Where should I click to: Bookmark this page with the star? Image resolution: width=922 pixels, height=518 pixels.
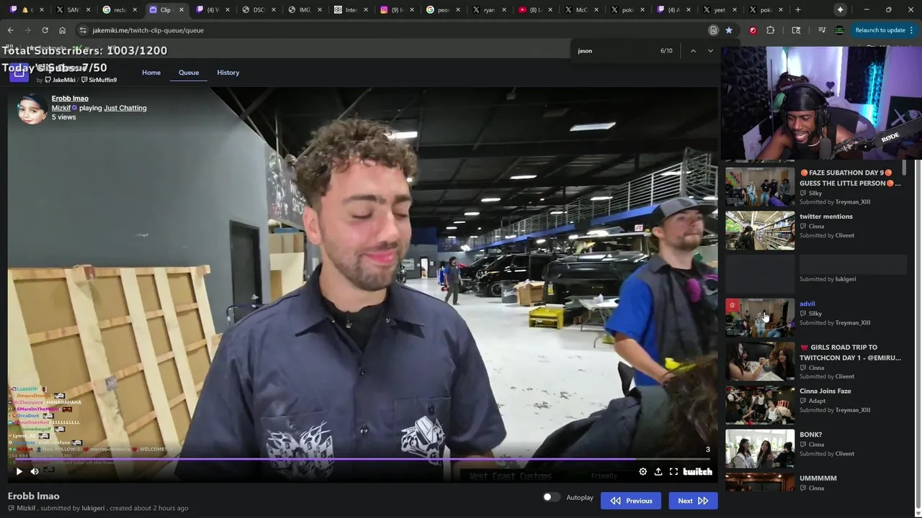pos(729,30)
